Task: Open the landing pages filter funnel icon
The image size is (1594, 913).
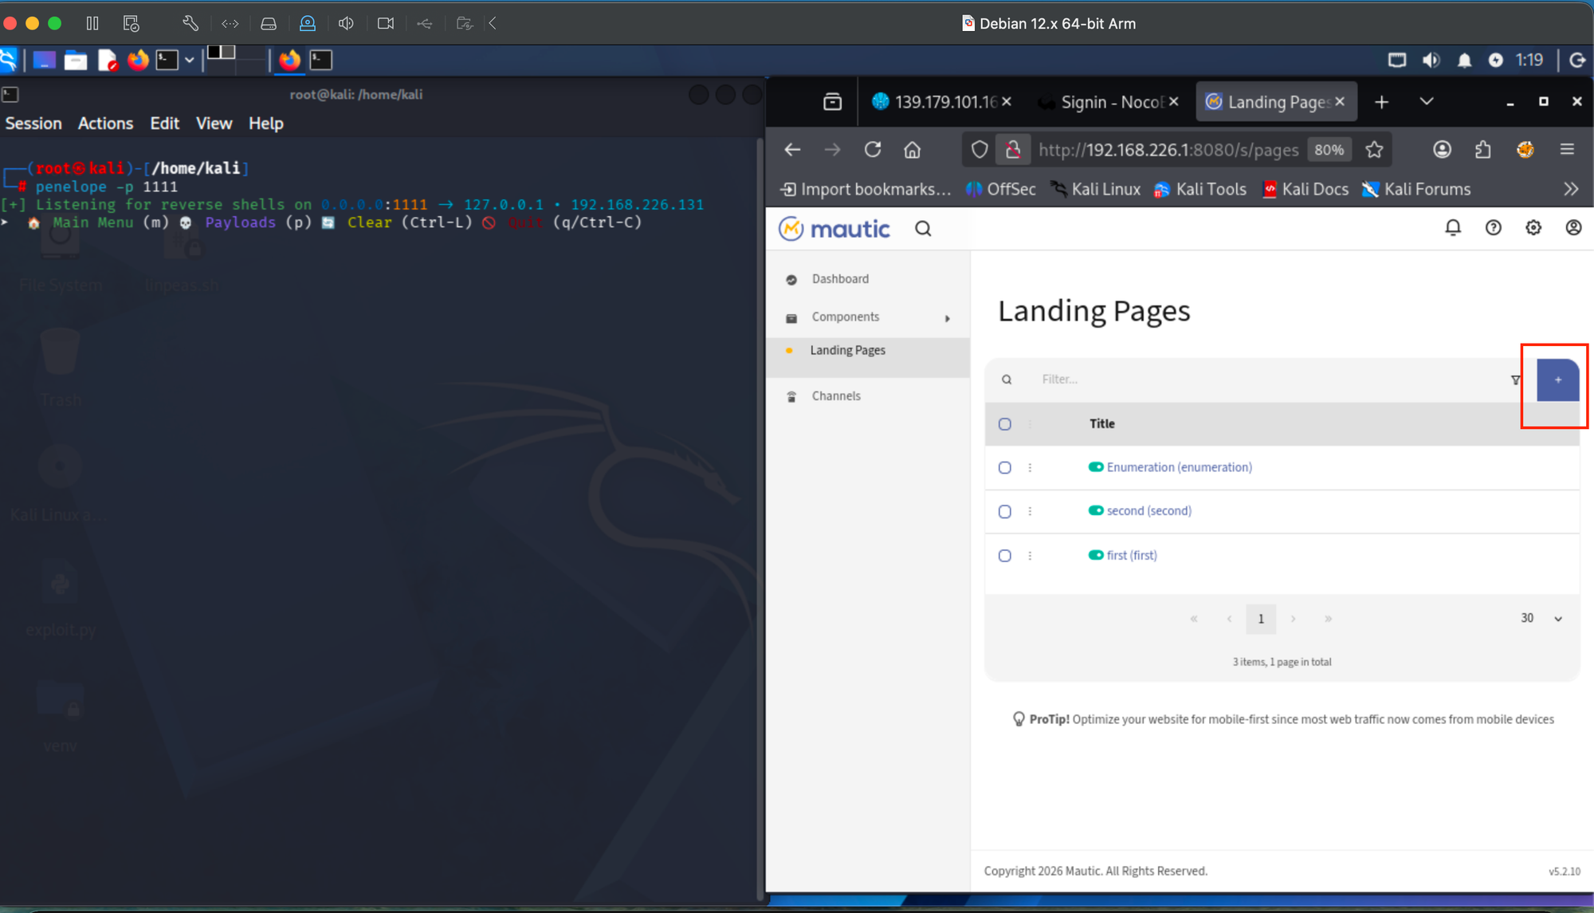Action: point(1515,380)
